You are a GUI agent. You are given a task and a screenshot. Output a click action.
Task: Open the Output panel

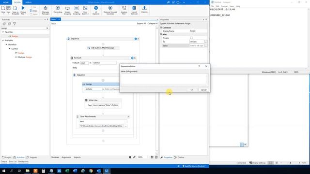(4, 161)
